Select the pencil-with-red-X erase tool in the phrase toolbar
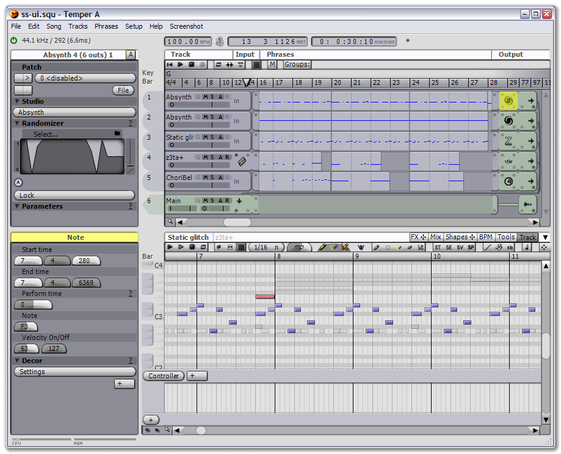The width and height of the screenshot is (561, 454). (x=345, y=247)
